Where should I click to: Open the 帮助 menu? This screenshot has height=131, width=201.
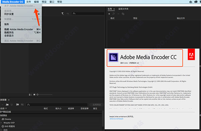pyautogui.click(x=60, y=2)
